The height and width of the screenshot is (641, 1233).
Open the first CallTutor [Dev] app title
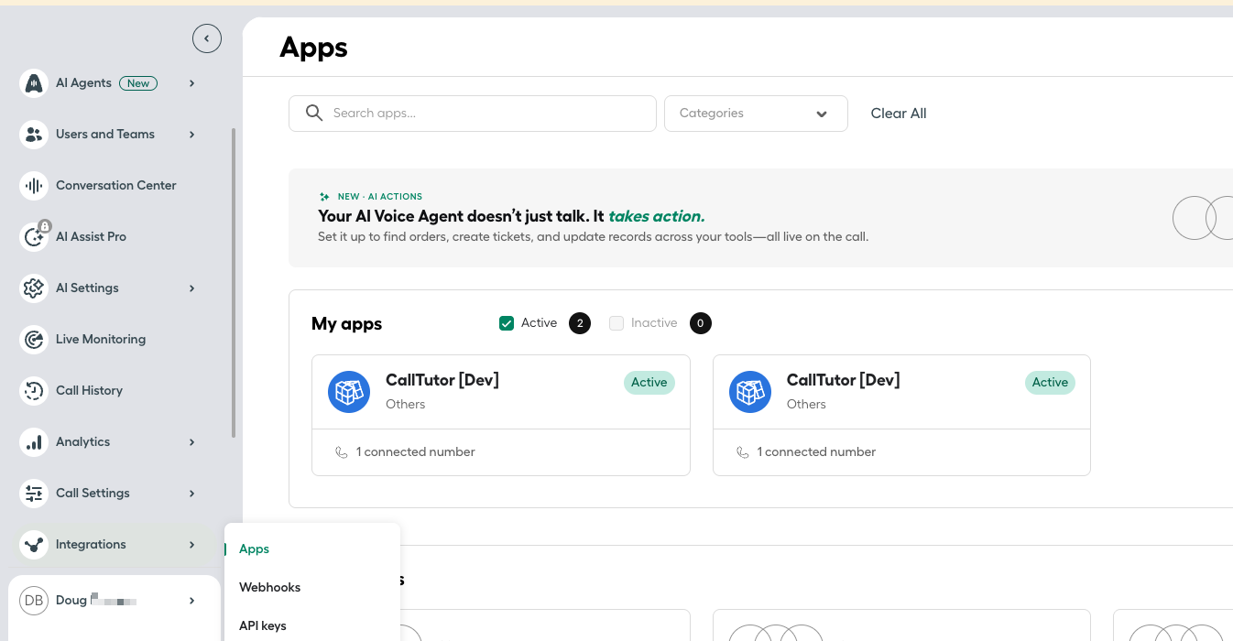442,380
